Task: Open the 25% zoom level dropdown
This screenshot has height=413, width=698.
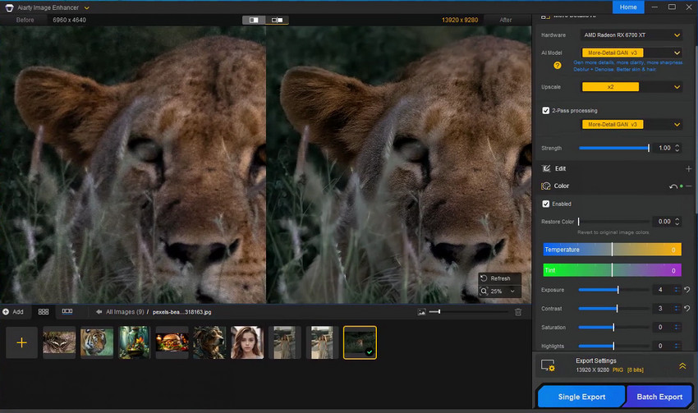Action: [499, 291]
